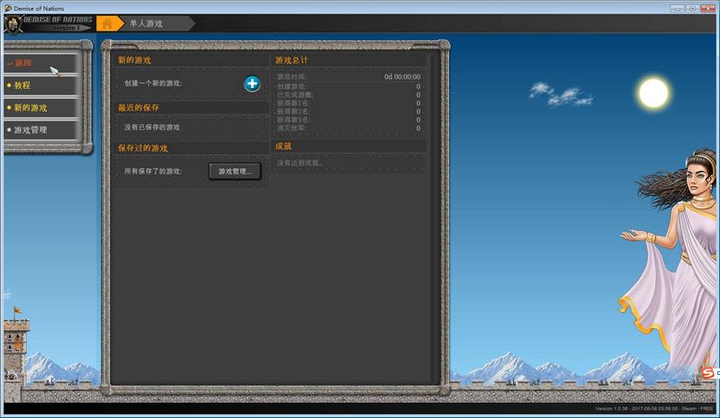The width and height of the screenshot is (720, 418).
Task: Select 新的游戏 in the left sidebar
Action: 31,108
